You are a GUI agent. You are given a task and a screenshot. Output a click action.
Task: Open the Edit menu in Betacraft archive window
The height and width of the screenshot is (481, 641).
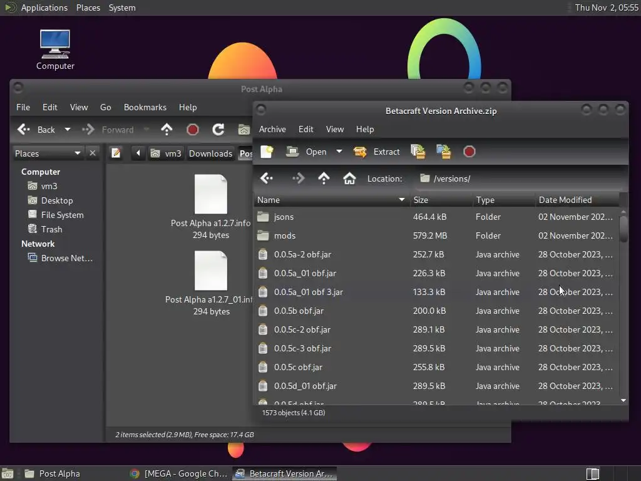coord(305,129)
